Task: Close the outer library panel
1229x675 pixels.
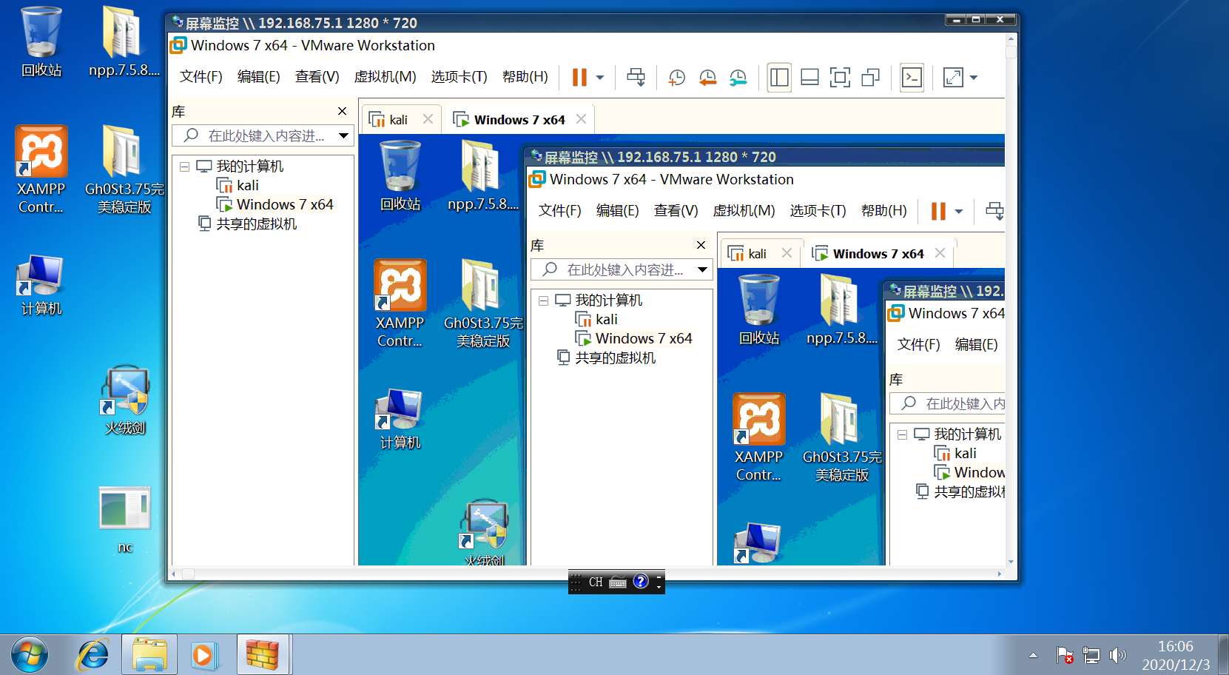Action: pos(342,111)
